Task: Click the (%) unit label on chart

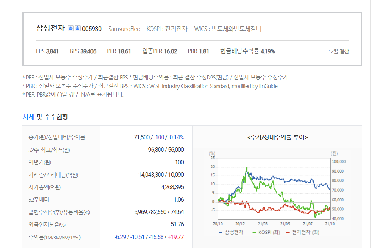Action: tap(212, 153)
